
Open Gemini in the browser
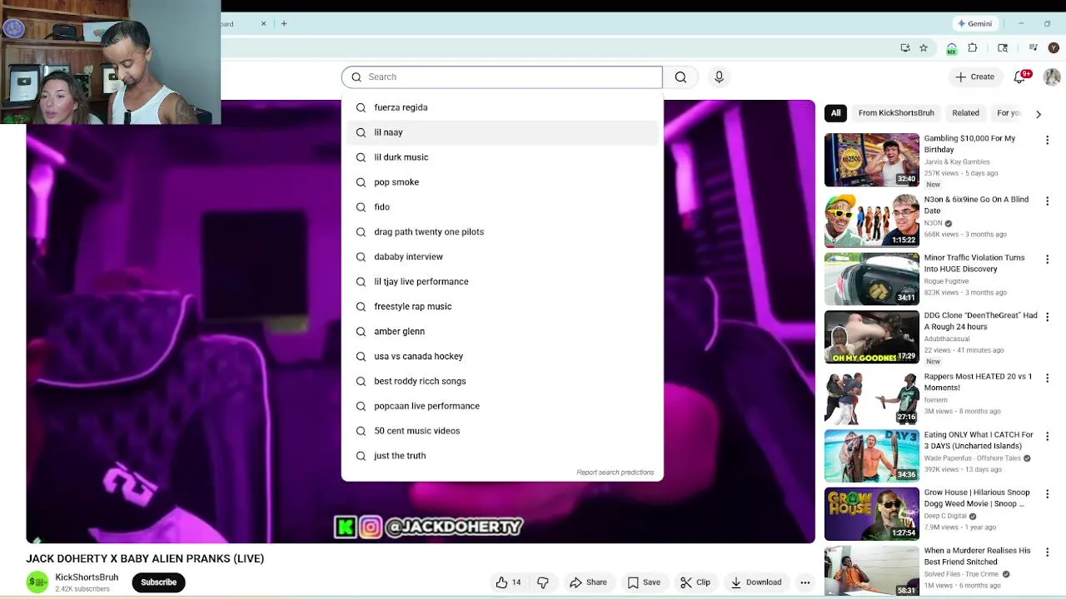coord(974,23)
